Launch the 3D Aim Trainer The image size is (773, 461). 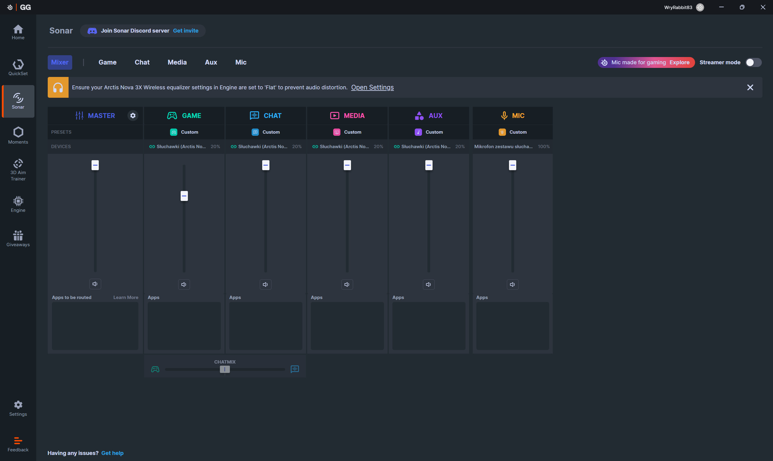(x=18, y=170)
